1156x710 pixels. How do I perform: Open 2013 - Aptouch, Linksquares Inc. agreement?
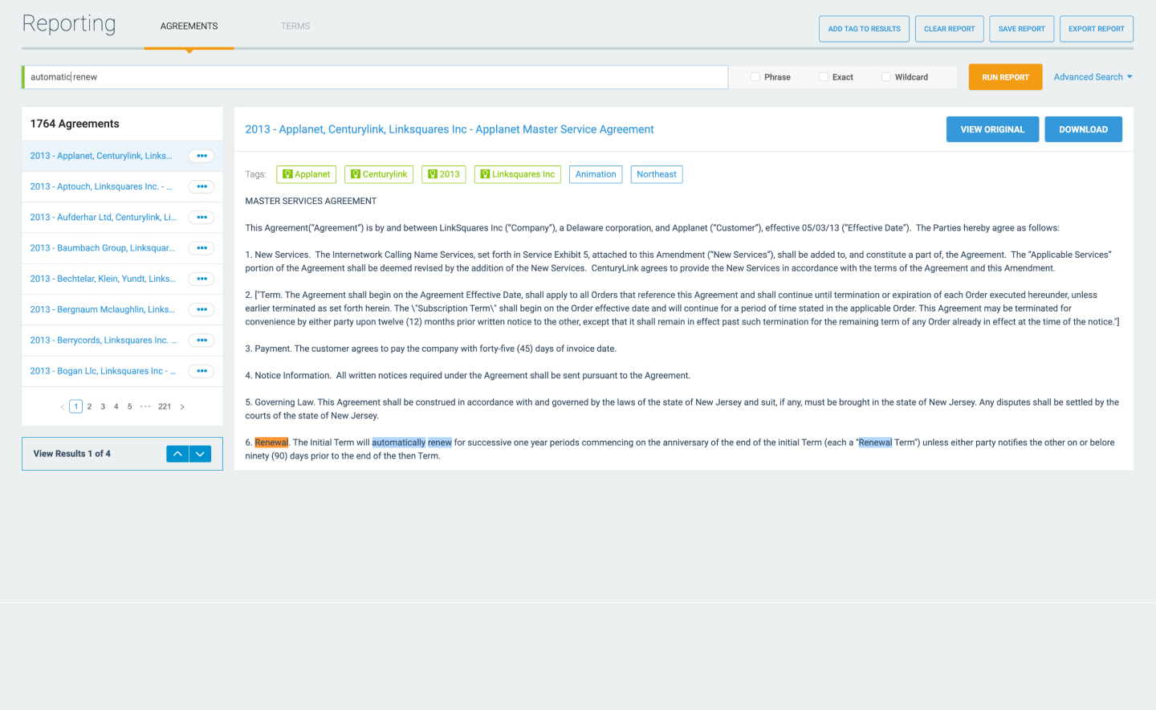pos(101,186)
